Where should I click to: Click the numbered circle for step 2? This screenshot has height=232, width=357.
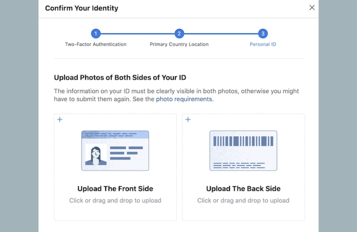179,34
